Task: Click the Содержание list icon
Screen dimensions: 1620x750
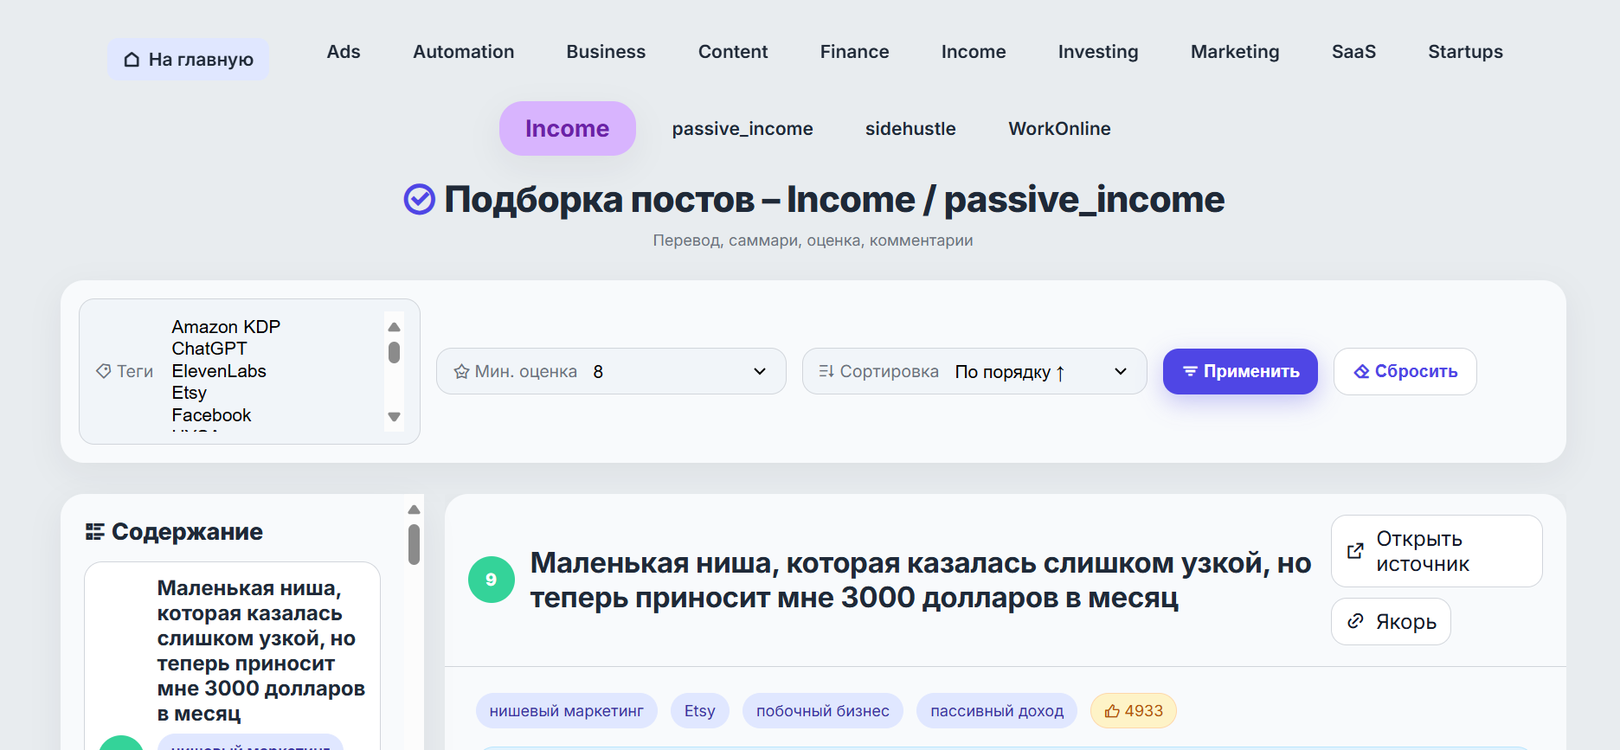Action: (95, 532)
